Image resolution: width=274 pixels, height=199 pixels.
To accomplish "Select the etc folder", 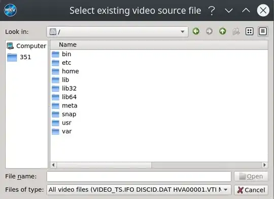I will point(61,63).
